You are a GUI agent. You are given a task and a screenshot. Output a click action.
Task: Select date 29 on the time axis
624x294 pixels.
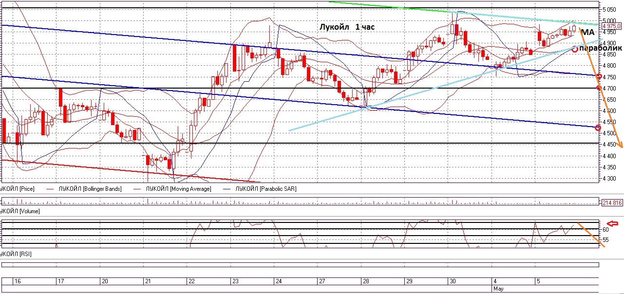409,281
